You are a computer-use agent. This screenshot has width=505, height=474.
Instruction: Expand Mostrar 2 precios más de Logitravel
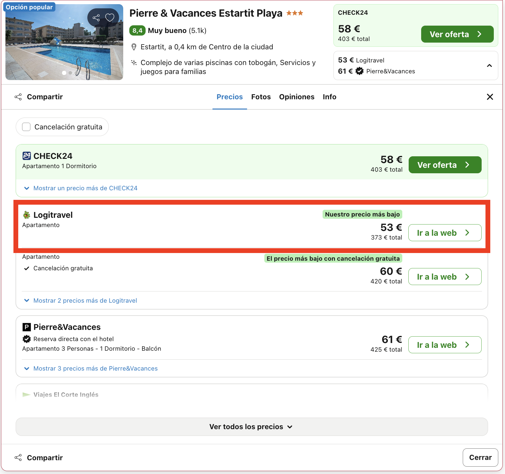[x=80, y=300]
